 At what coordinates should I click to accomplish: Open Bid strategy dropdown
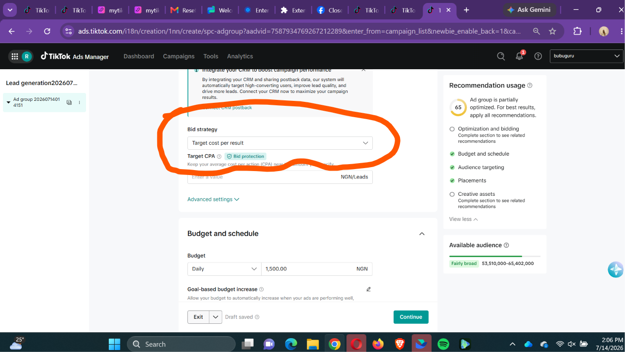pos(280,143)
